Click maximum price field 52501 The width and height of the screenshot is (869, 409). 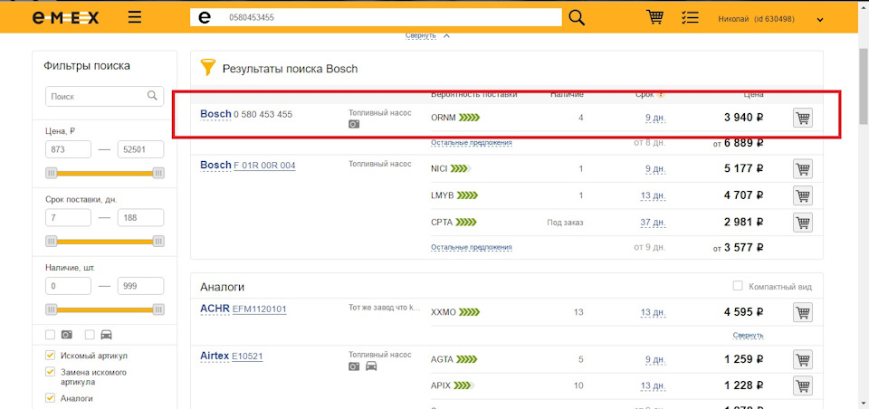click(x=141, y=149)
